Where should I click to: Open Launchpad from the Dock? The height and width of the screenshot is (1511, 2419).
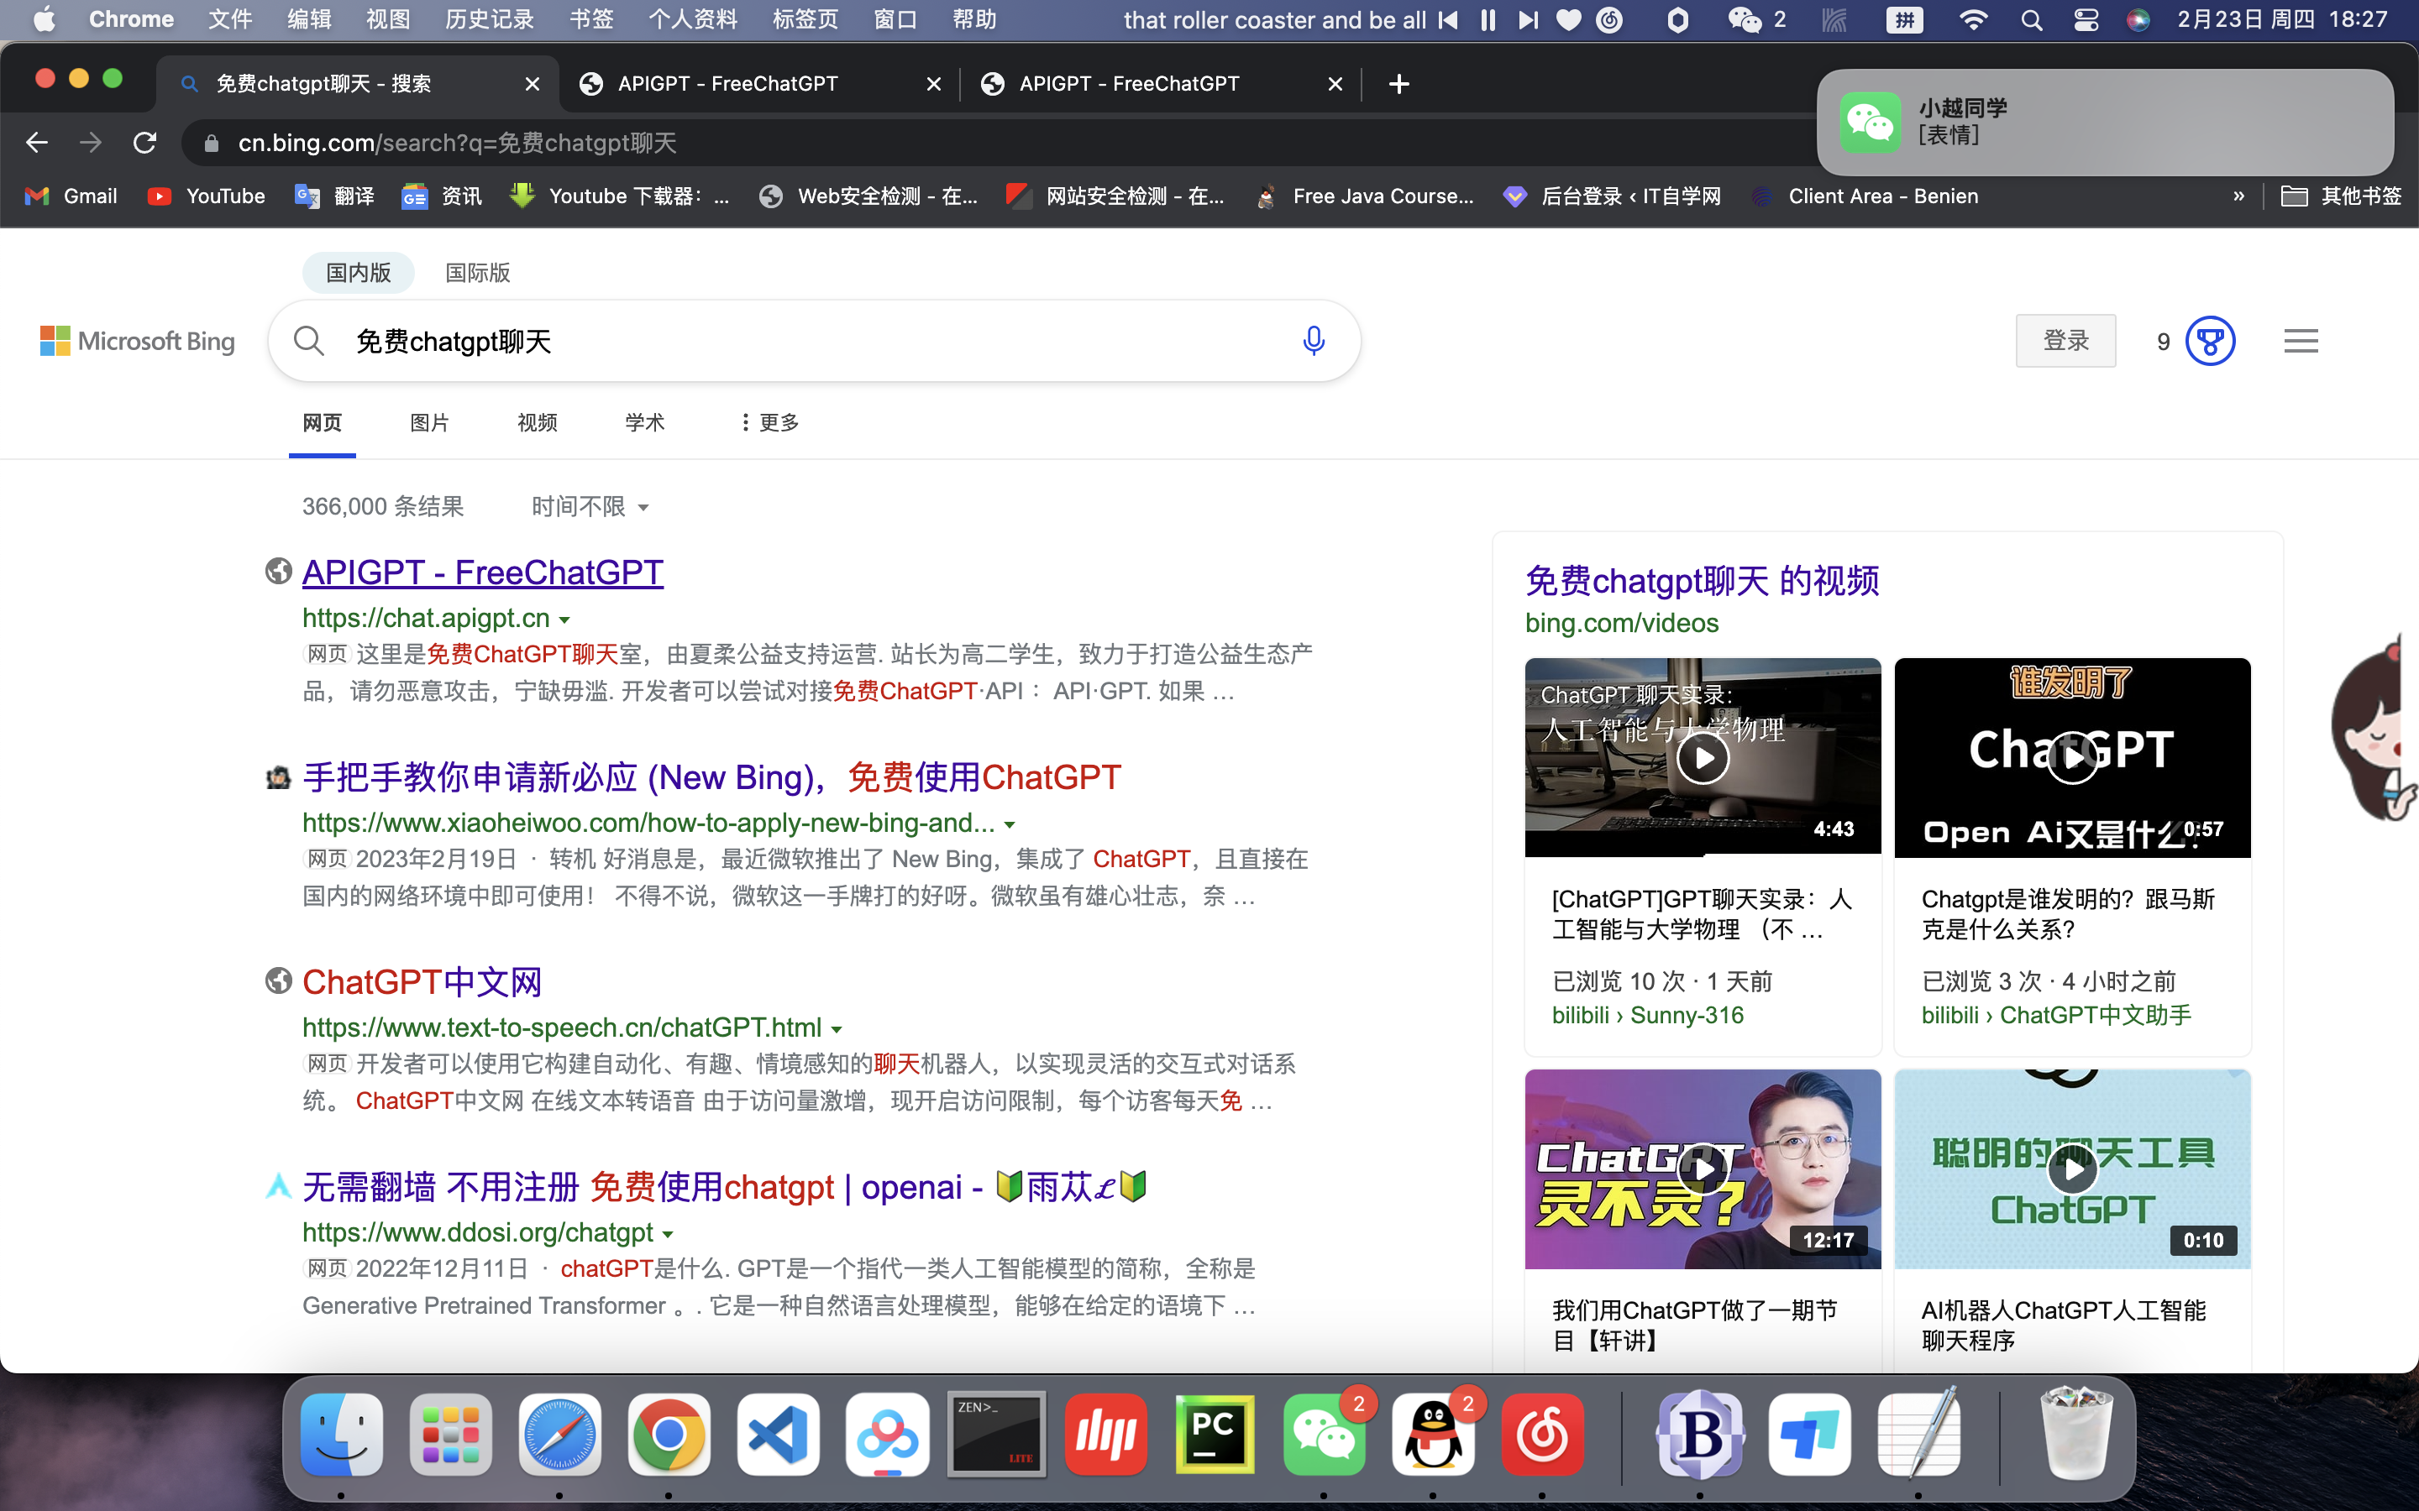click(x=451, y=1435)
